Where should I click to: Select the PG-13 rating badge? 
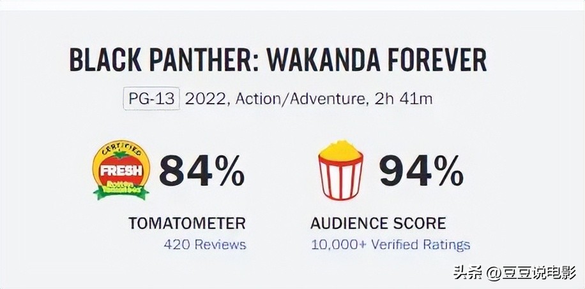[x=152, y=100]
